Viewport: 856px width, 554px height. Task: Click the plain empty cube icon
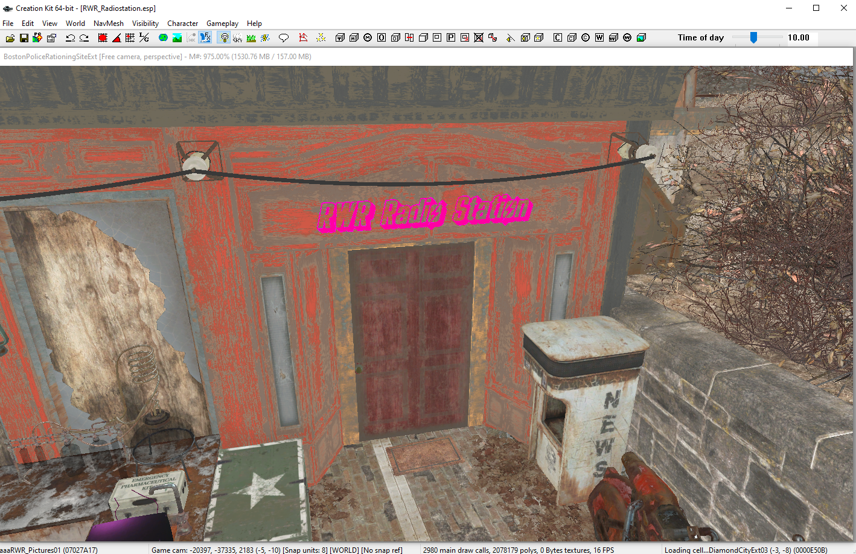(x=423, y=38)
